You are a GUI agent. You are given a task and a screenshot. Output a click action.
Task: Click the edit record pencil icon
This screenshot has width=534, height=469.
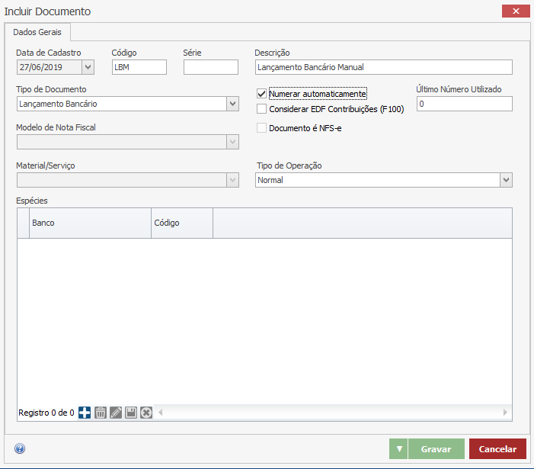(x=116, y=413)
